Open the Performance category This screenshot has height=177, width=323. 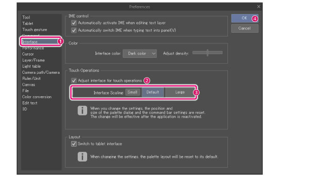click(x=33, y=48)
